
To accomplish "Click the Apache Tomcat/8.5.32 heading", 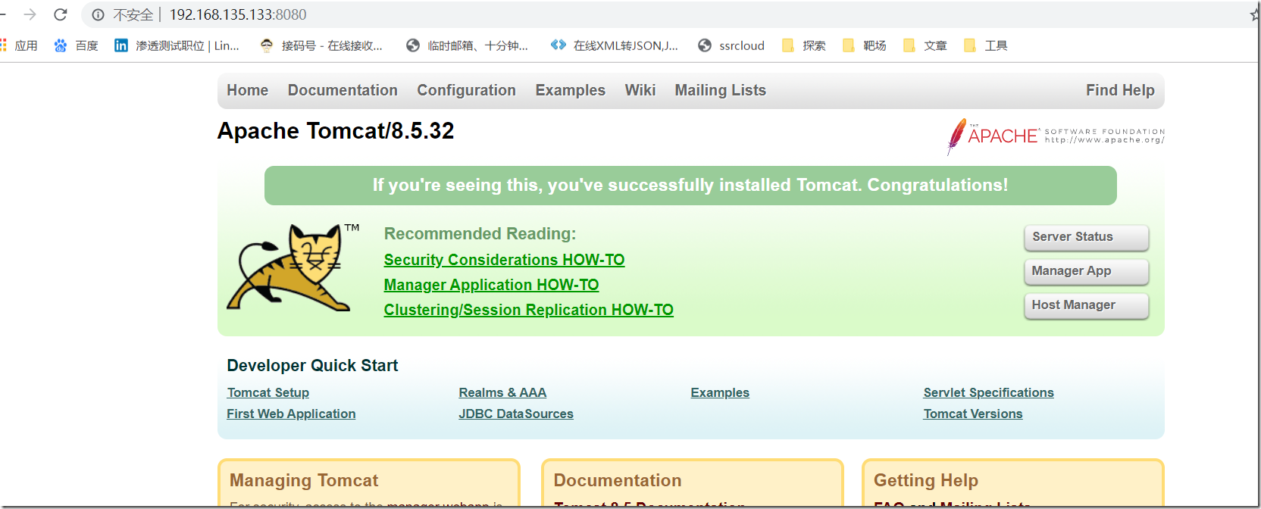I will [x=336, y=130].
